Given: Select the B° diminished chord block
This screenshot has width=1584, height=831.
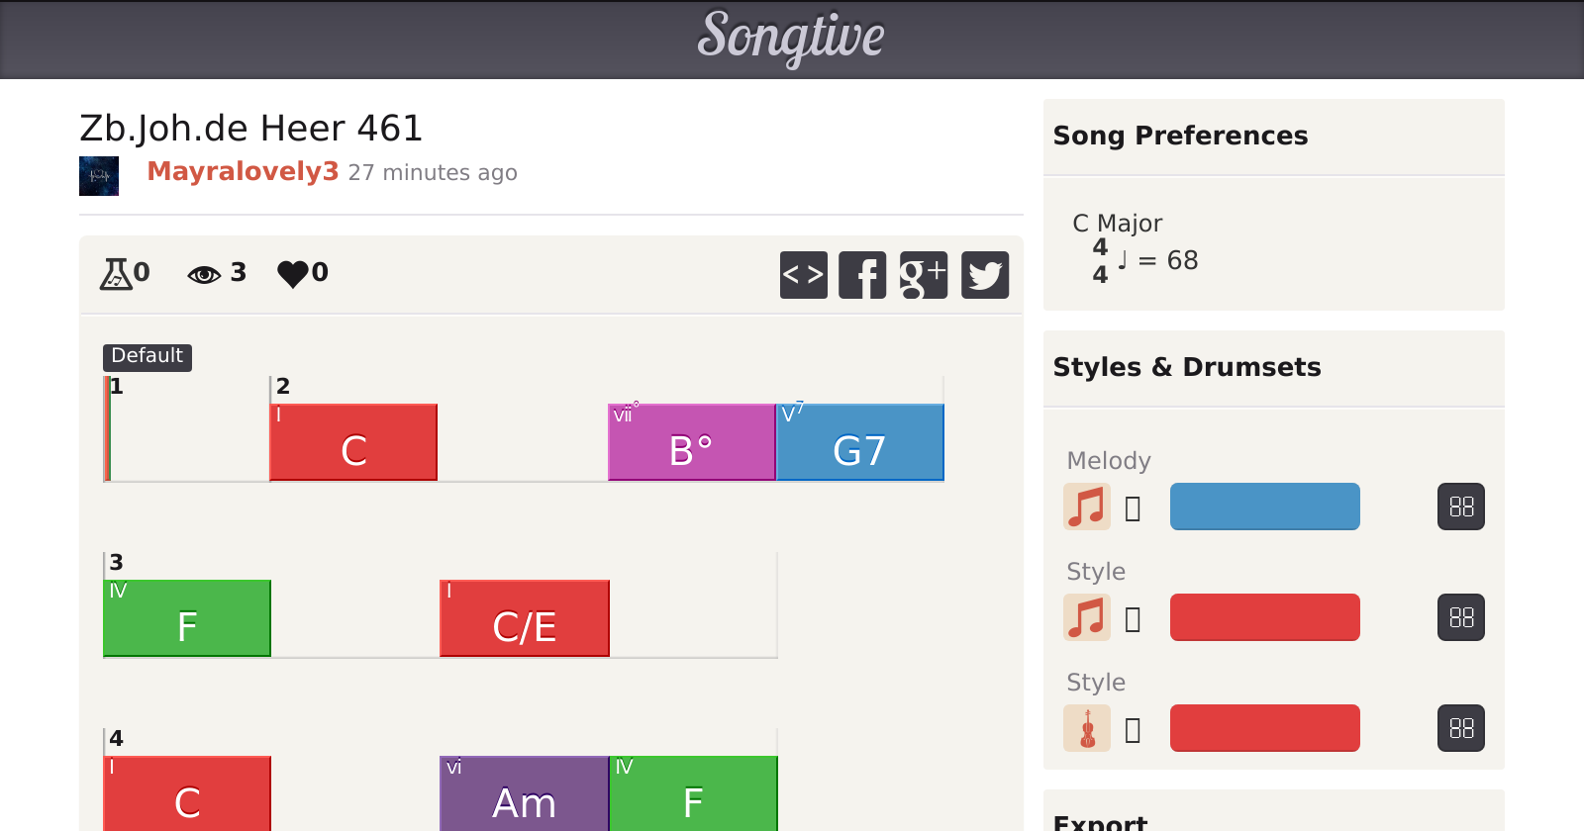Looking at the screenshot, I should click(x=691, y=442).
